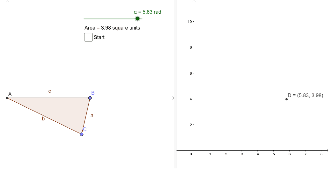The image size is (329, 169).
Task: Click the green α slider handle
Action: tap(137, 19)
